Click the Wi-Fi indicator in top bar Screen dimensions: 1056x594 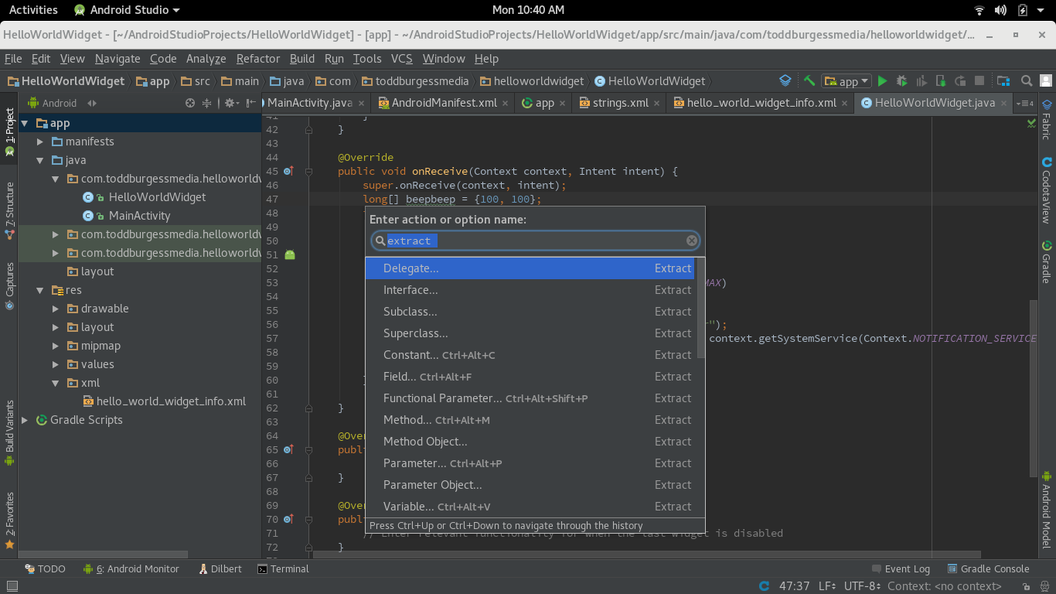[x=979, y=10]
